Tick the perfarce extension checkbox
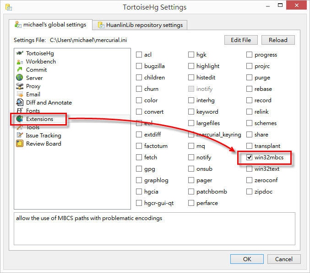The height and width of the screenshot is (273, 310). point(191,203)
